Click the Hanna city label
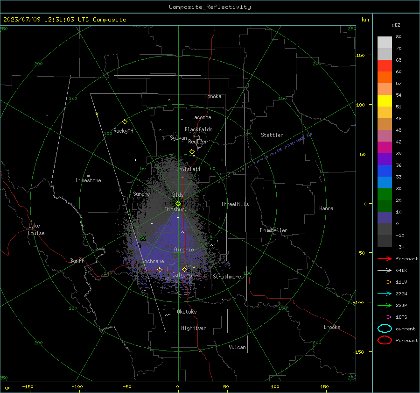This screenshot has height=393, width=420. click(x=326, y=208)
